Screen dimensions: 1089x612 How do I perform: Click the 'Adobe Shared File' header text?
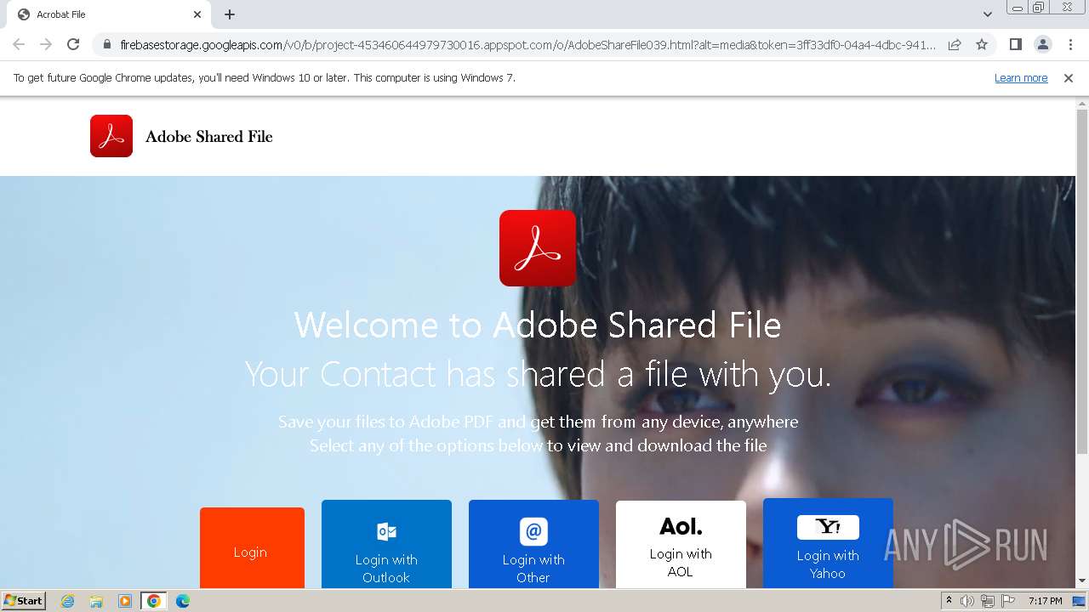pyautogui.click(x=209, y=136)
